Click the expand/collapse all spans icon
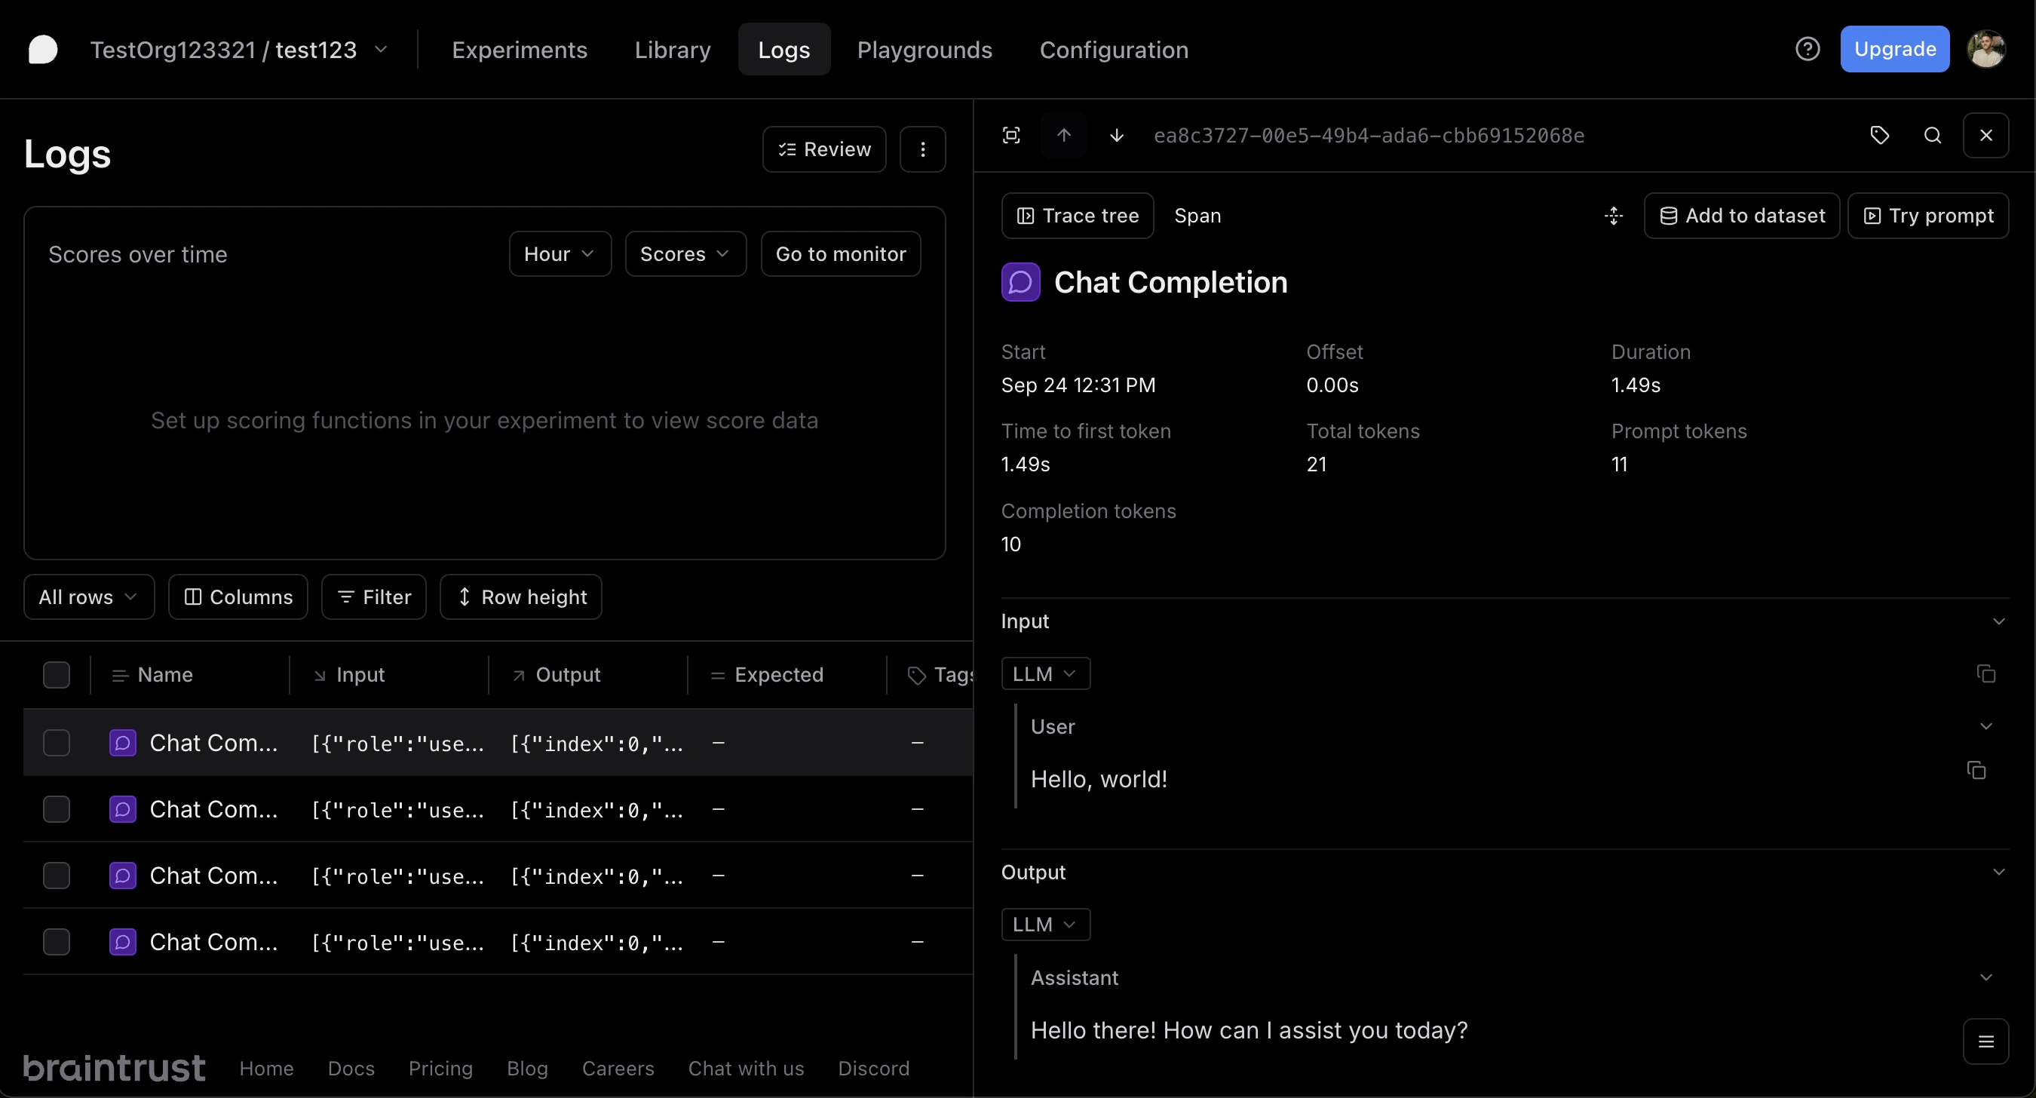The image size is (2036, 1098). point(1613,216)
